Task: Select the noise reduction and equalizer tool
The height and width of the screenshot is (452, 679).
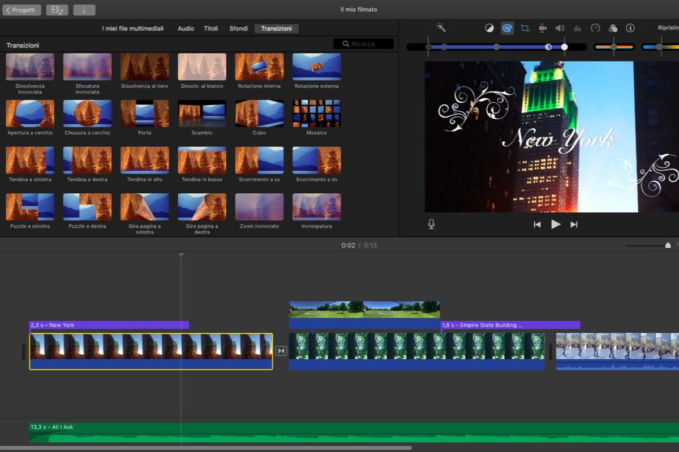Action: 578,28
